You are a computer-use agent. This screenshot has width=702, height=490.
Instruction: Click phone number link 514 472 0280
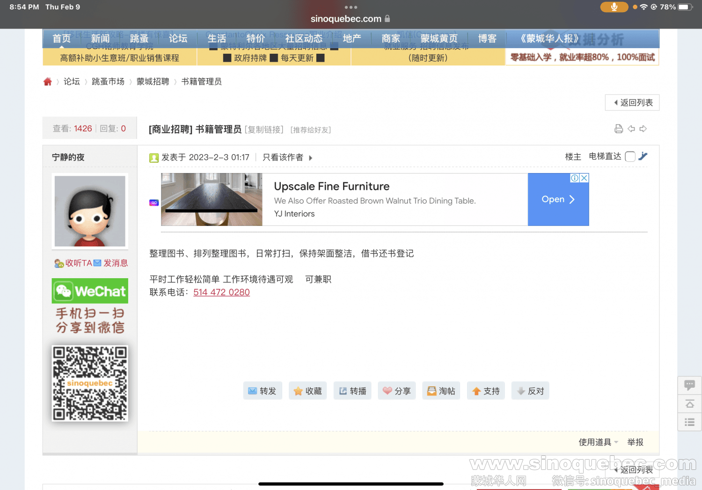coord(221,292)
